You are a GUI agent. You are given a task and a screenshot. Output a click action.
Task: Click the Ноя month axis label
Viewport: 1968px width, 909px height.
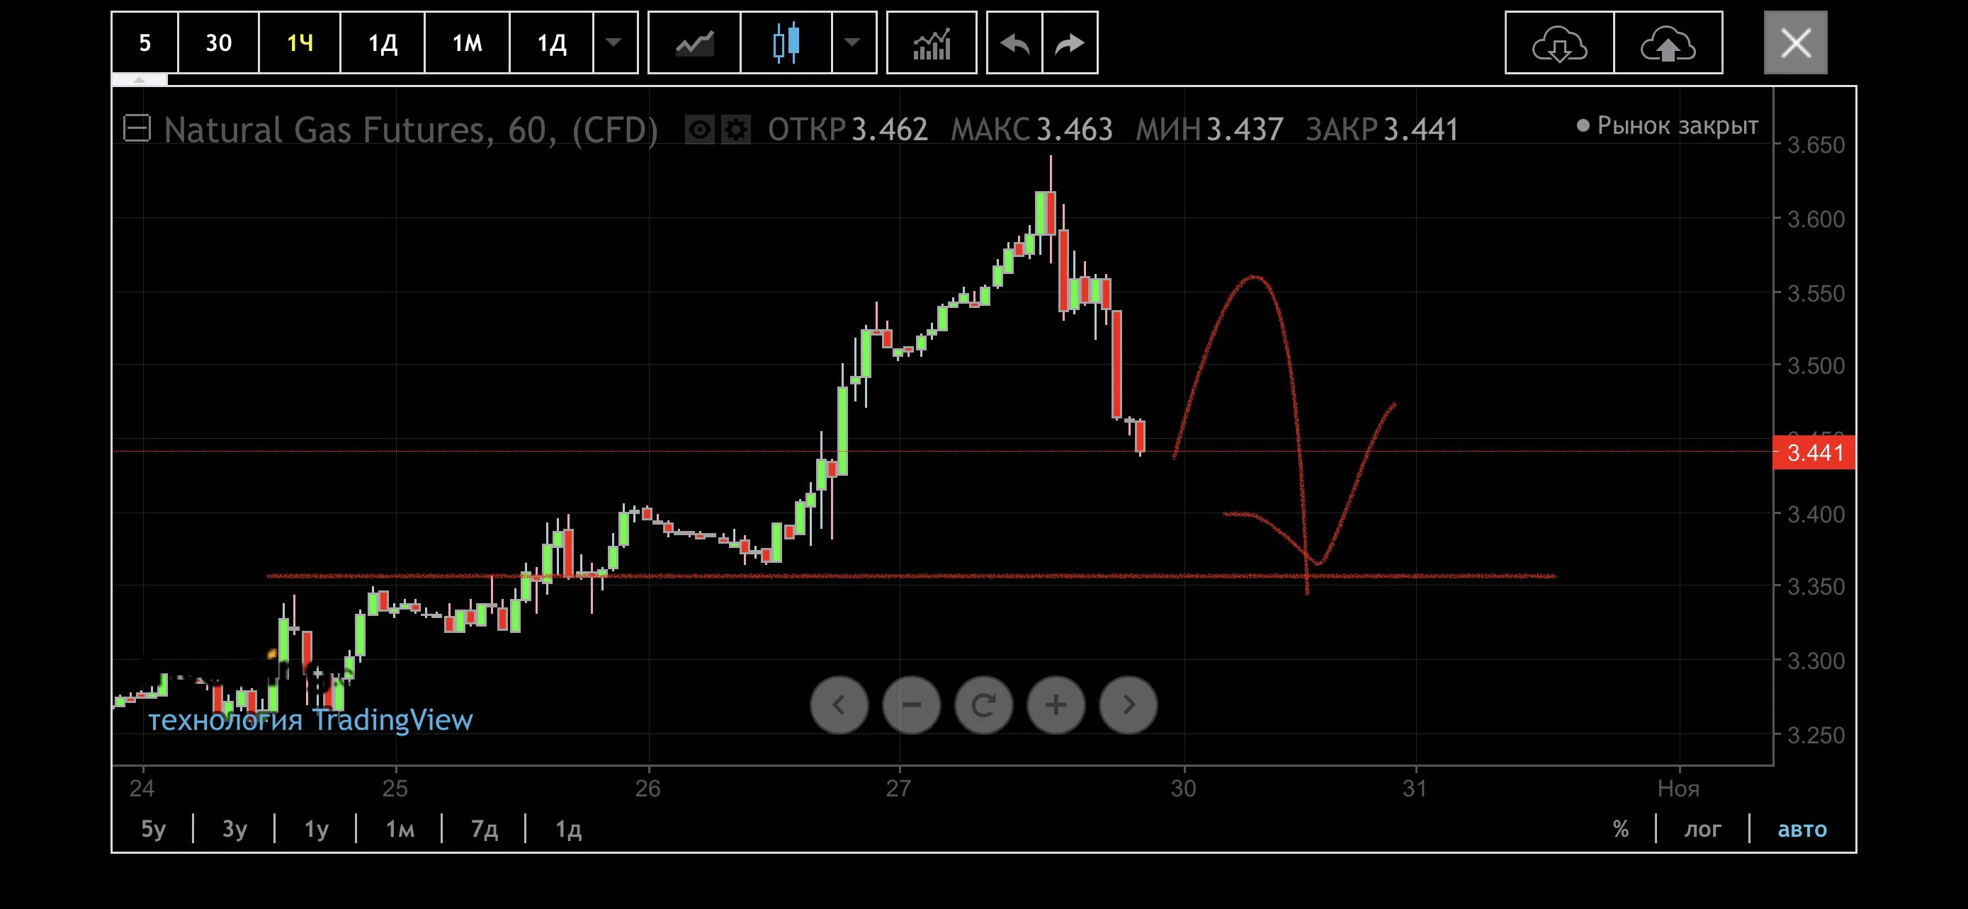(1678, 789)
